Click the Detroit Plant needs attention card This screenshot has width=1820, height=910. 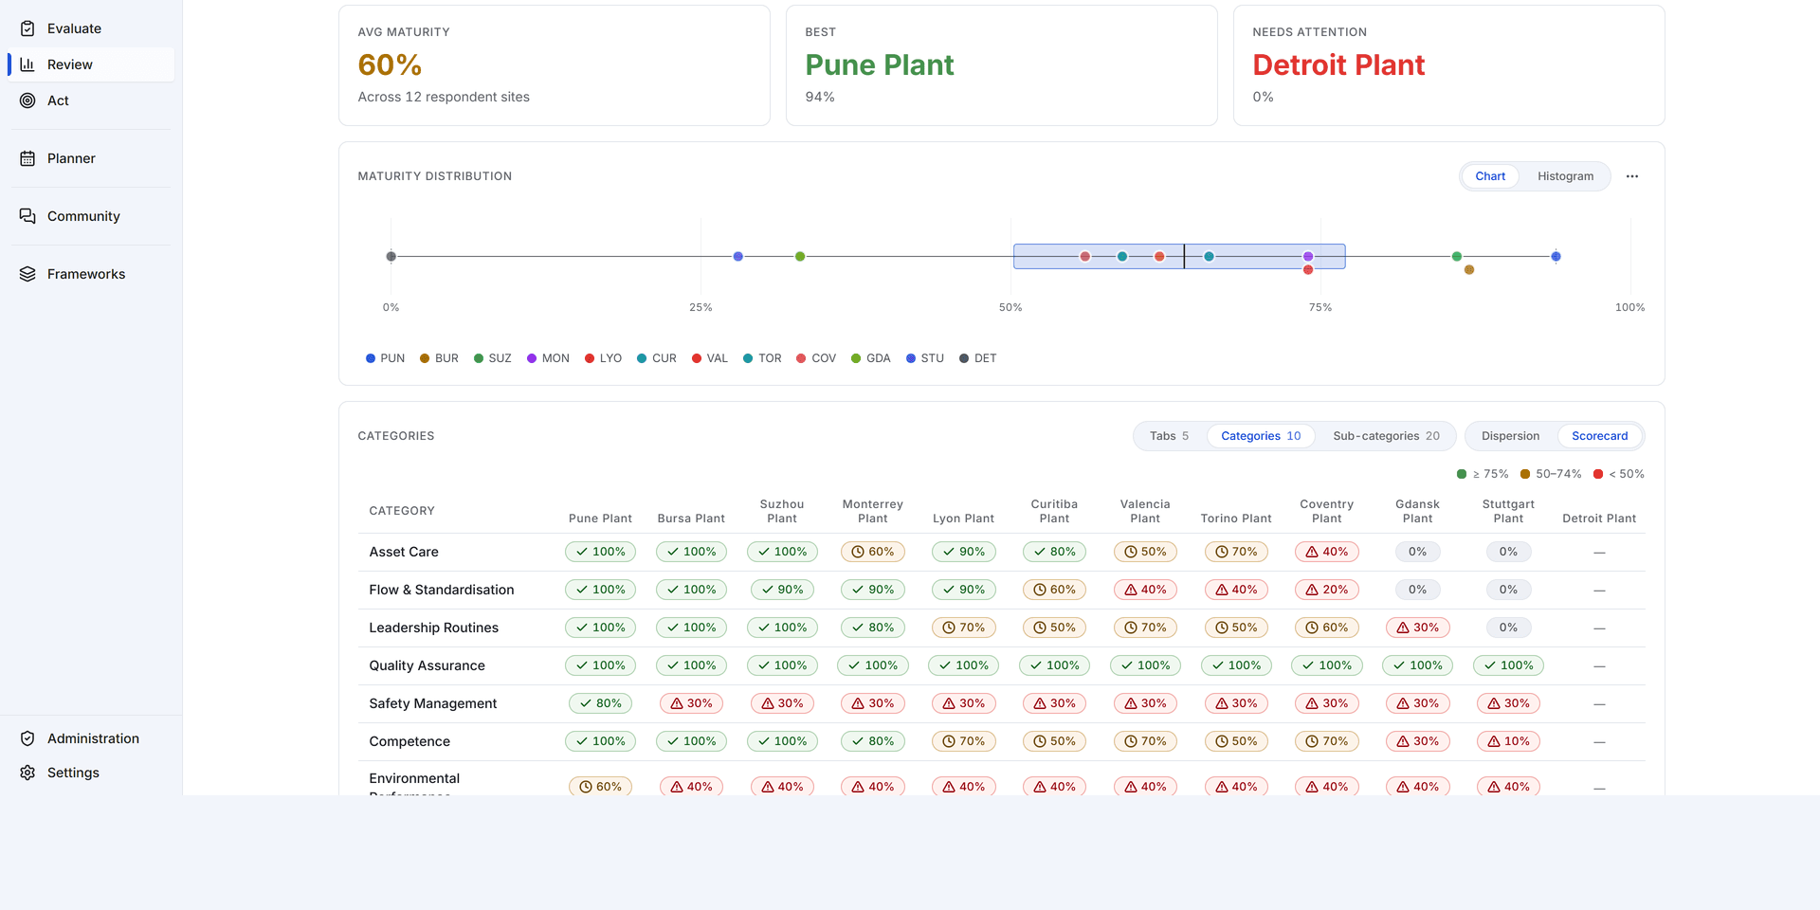pos(1448,65)
